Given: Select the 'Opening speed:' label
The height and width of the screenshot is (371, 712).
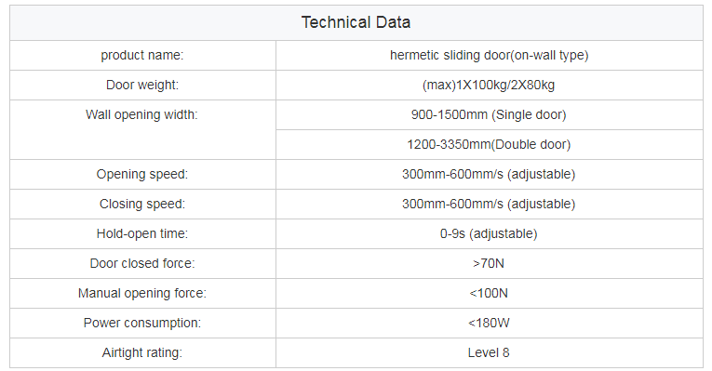Looking at the screenshot, I should (142, 174).
